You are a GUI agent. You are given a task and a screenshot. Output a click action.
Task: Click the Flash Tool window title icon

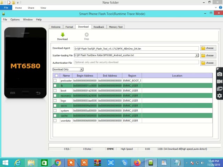pos(3,14)
